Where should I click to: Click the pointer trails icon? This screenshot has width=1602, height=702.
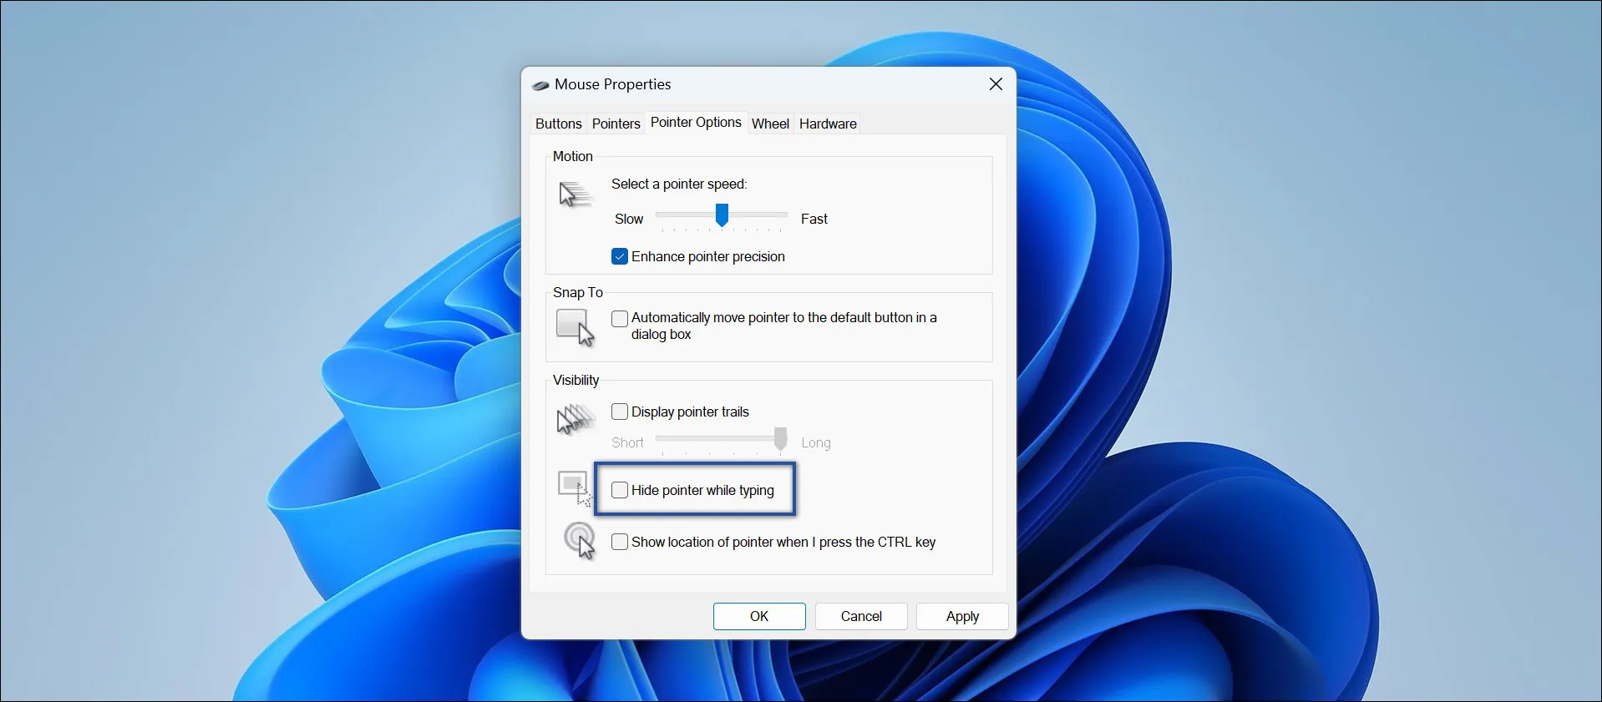click(575, 418)
